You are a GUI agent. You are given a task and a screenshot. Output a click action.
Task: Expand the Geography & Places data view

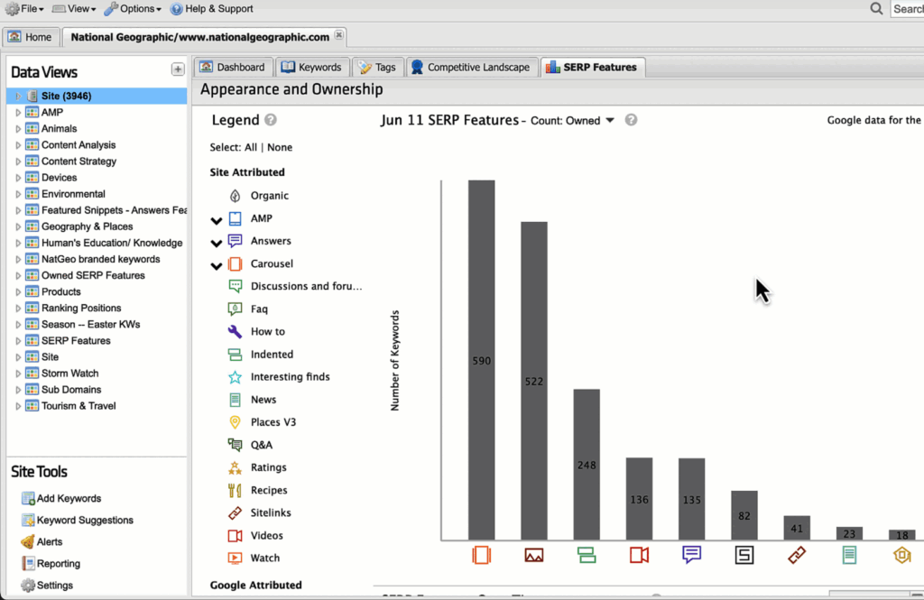pyautogui.click(x=18, y=226)
